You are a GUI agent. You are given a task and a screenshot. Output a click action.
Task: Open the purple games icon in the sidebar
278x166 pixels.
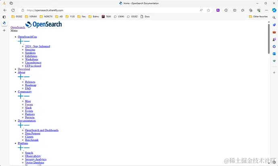point(274,39)
